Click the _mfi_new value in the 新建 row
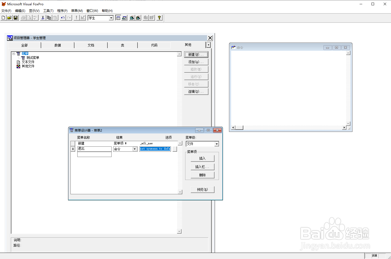This screenshot has width=391, height=259. pyautogui.click(x=146, y=144)
